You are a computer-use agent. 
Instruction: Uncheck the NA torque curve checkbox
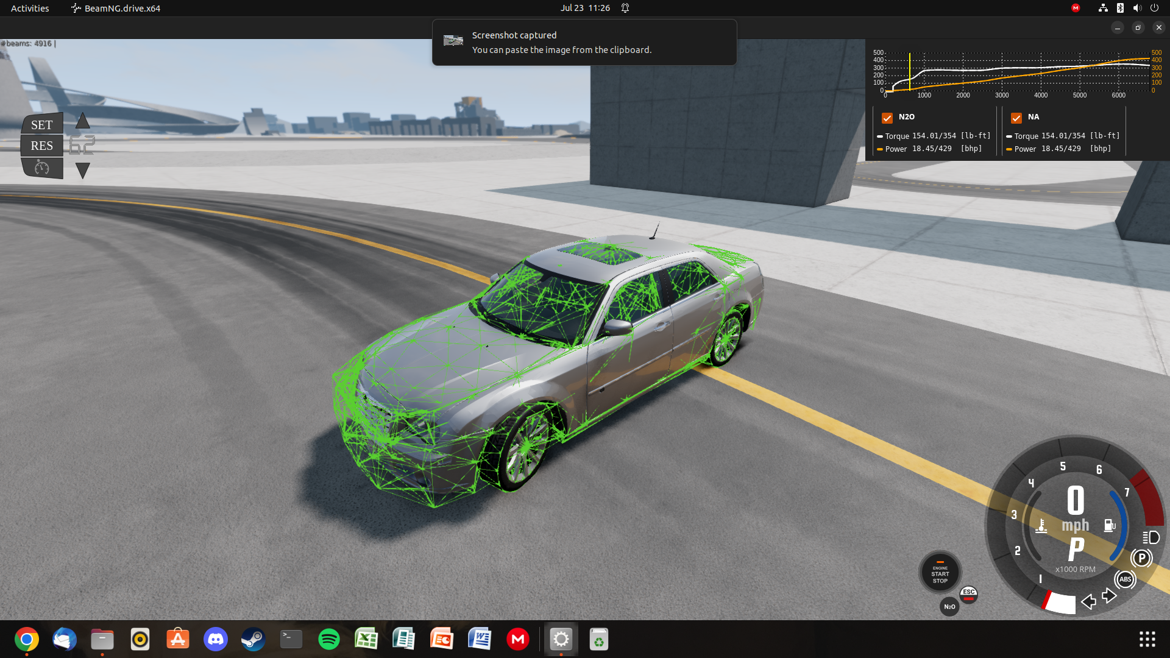pyautogui.click(x=1016, y=118)
